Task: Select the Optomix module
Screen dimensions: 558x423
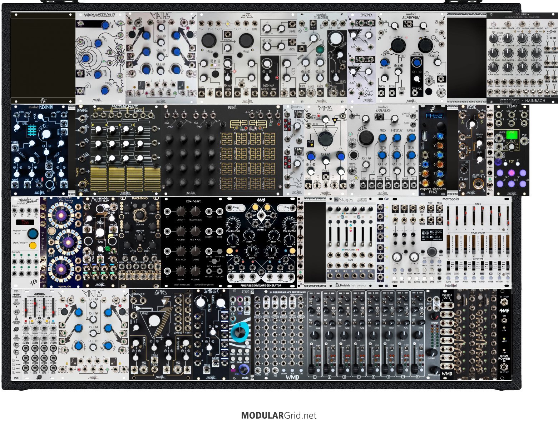Action: click(361, 58)
